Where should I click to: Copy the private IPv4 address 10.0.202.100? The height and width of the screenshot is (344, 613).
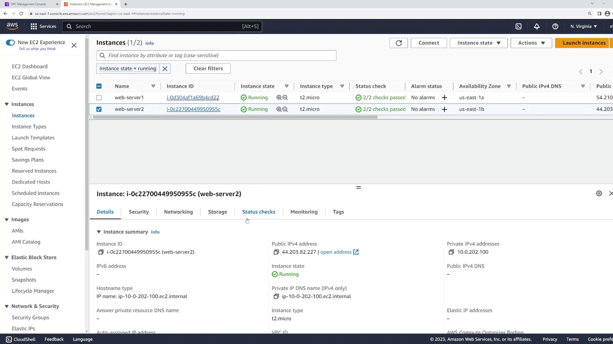[451, 252]
